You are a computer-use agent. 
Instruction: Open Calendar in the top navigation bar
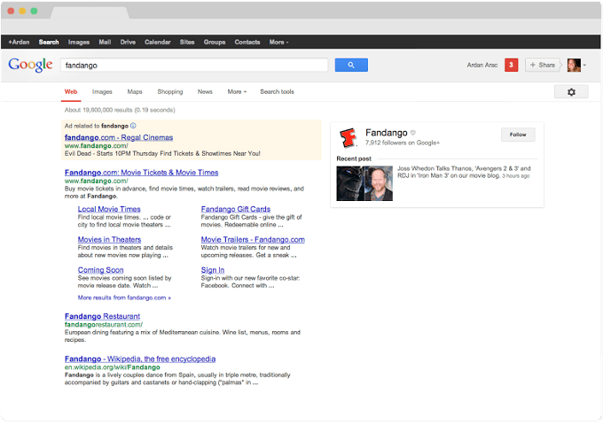pyautogui.click(x=158, y=42)
